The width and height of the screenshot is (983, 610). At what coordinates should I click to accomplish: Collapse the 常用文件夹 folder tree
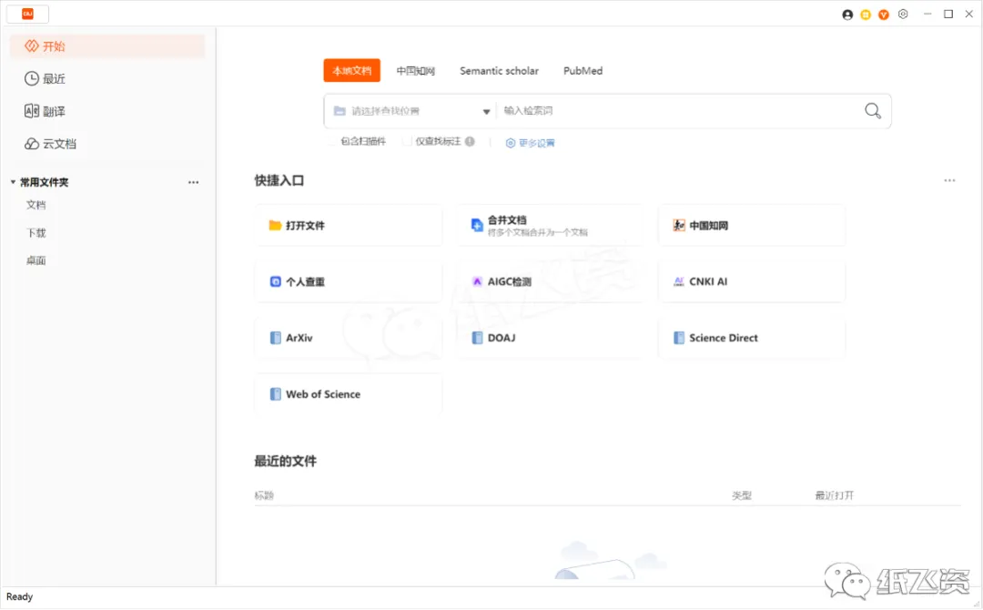click(x=13, y=182)
